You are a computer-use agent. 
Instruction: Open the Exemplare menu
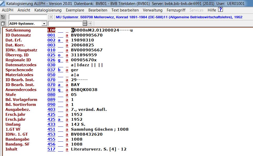(x=75, y=10)
